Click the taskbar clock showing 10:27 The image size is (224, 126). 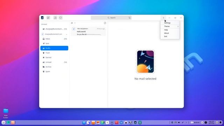(x=211, y=122)
